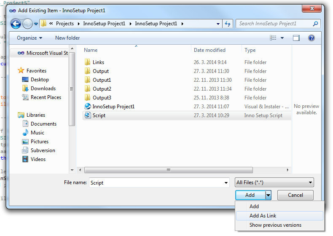This screenshot has height=236, width=333.
Task: Select the Output folder icon
Action: 87,71
